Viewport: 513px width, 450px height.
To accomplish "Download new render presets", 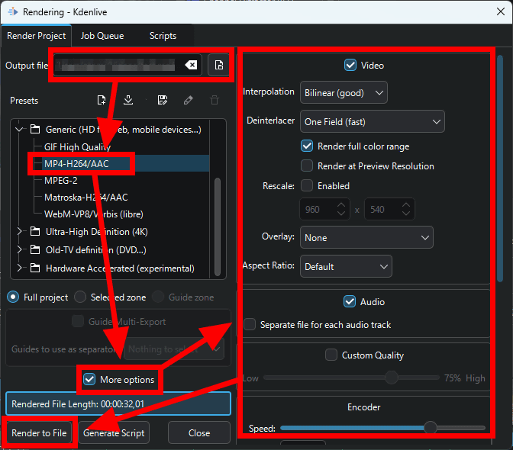I will point(128,100).
